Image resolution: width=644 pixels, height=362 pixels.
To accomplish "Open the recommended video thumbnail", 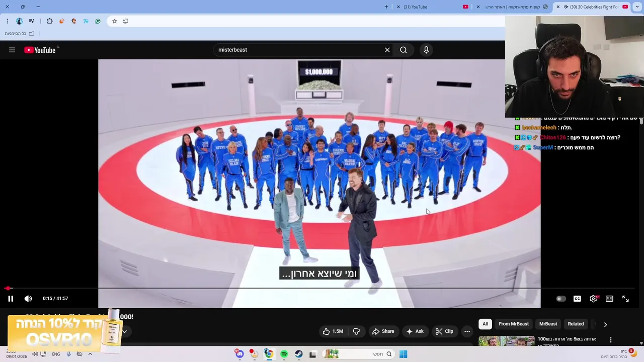I will point(507,341).
